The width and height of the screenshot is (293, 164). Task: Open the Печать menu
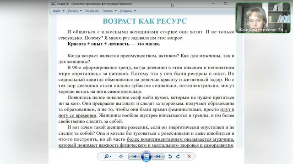73,11
